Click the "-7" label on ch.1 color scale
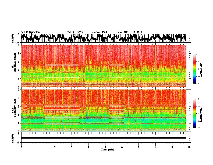 click(198, 84)
